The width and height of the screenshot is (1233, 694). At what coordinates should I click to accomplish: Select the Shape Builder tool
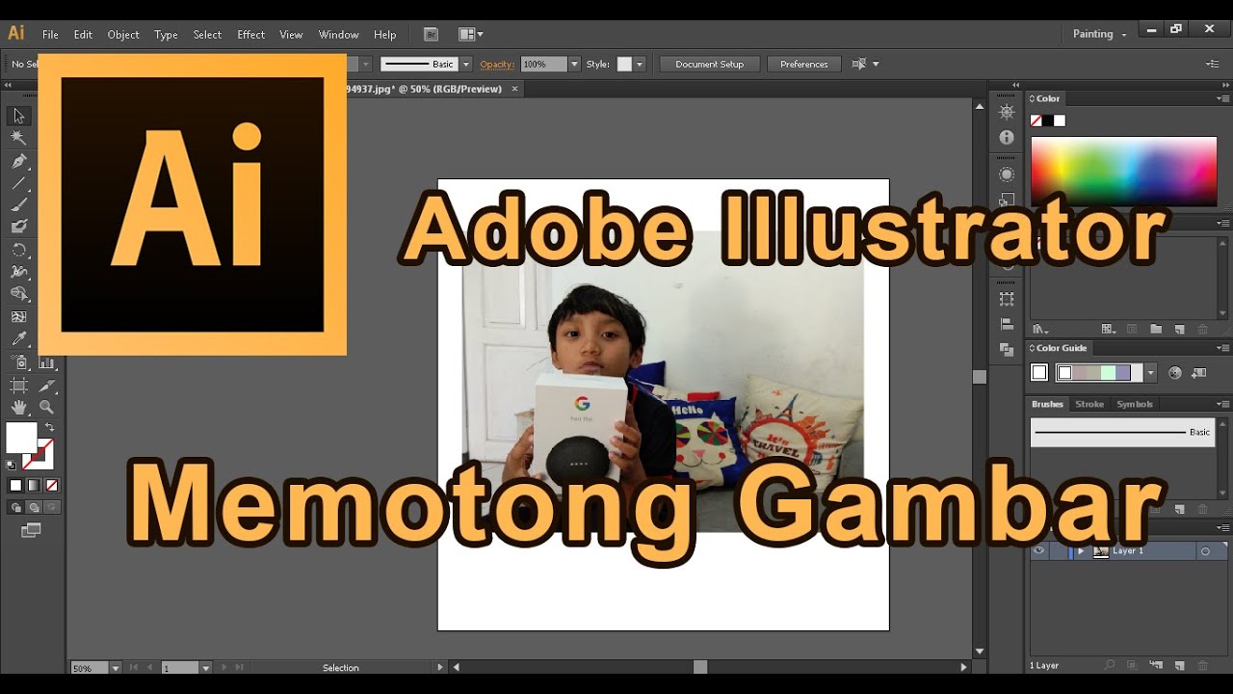click(18, 294)
